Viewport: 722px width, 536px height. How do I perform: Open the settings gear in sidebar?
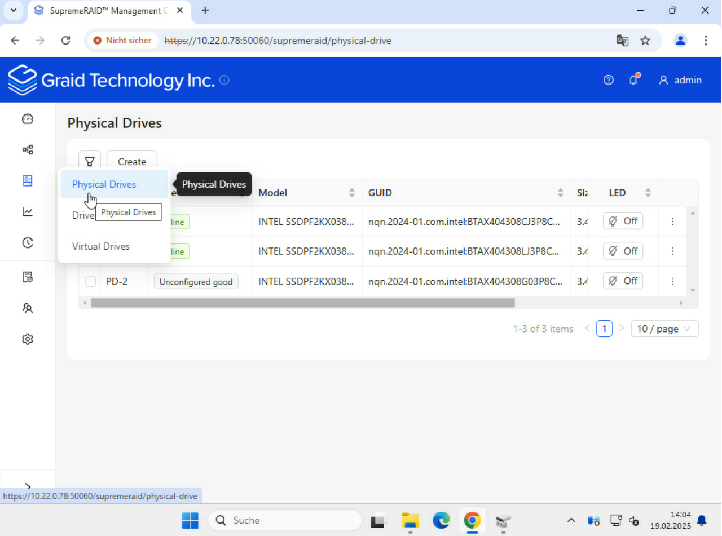click(28, 339)
